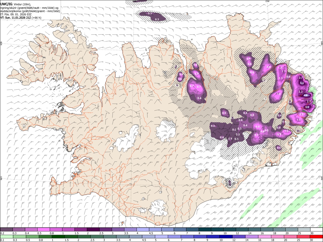Click the 0.5–0.8 pink swatch in the upper scale
Viewport: 323px width, 242px height.
click(x=43, y=230)
